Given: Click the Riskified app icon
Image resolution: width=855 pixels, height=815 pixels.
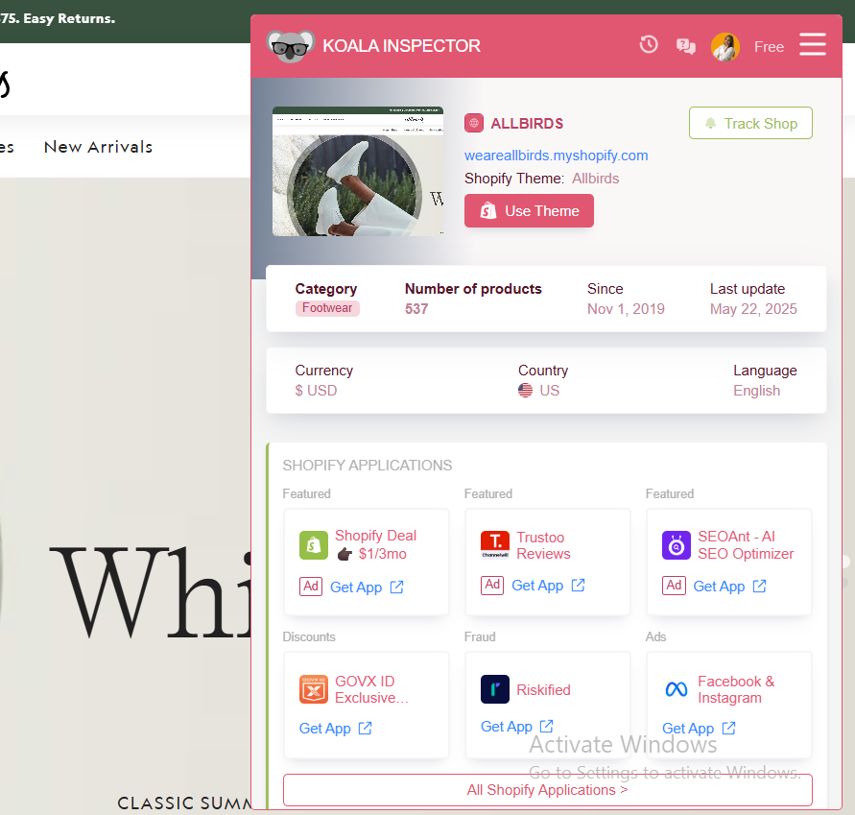Looking at the screenshot, I should pos(494,689).
